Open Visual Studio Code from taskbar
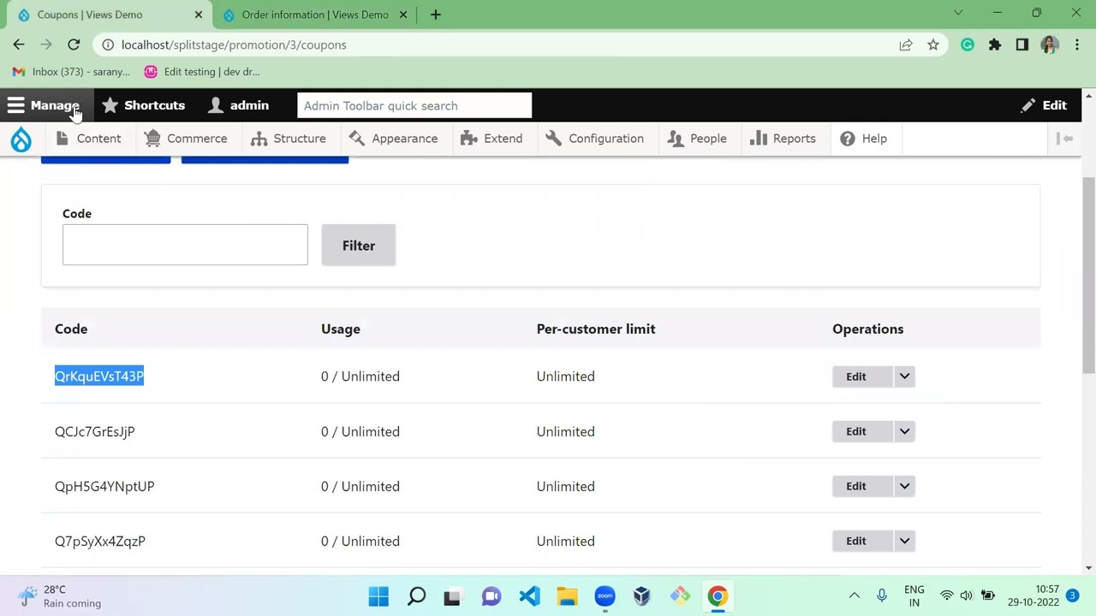The width and height of the screenshot is (1096, 616). pos(530,595)
